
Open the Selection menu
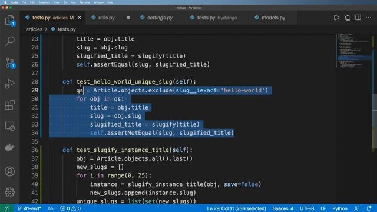tap(44, 2)
